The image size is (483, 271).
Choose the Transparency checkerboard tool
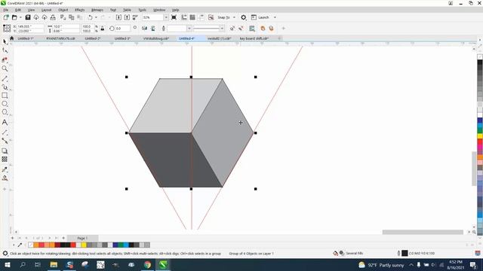click(x=5, y=159)
